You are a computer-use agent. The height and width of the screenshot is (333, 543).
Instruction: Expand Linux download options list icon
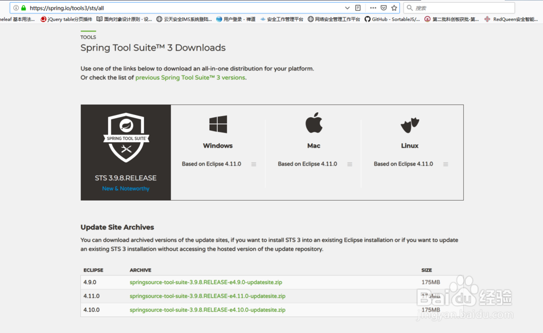click(x=446, y=164)
